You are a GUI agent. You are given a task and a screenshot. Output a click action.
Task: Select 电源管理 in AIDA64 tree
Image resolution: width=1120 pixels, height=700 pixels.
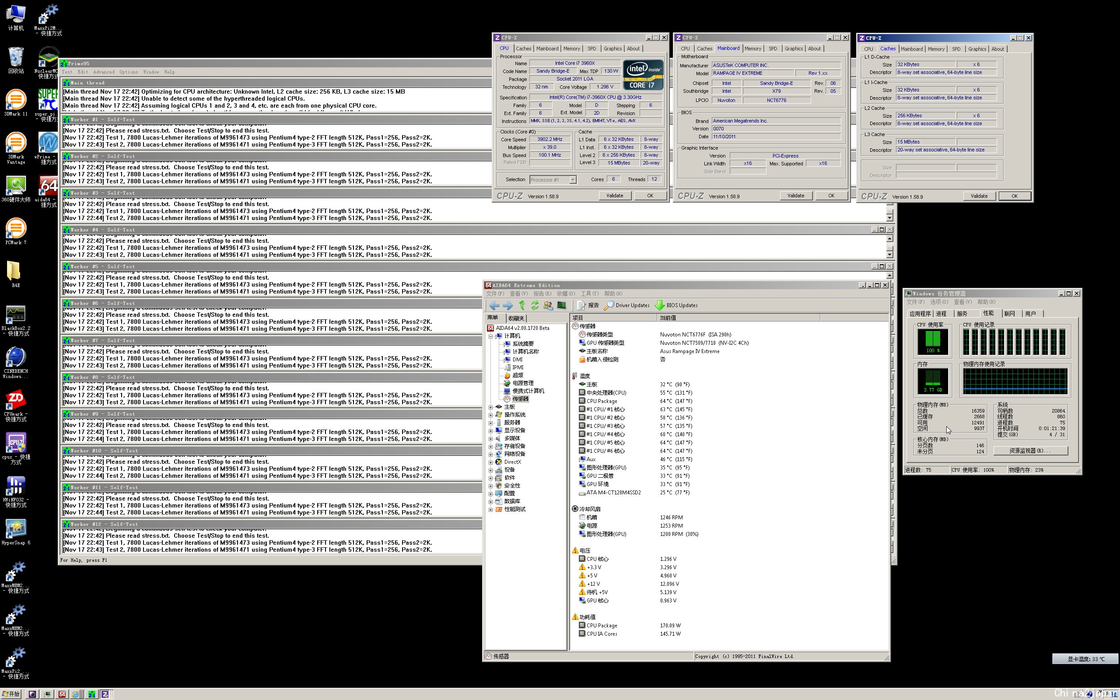523,383
